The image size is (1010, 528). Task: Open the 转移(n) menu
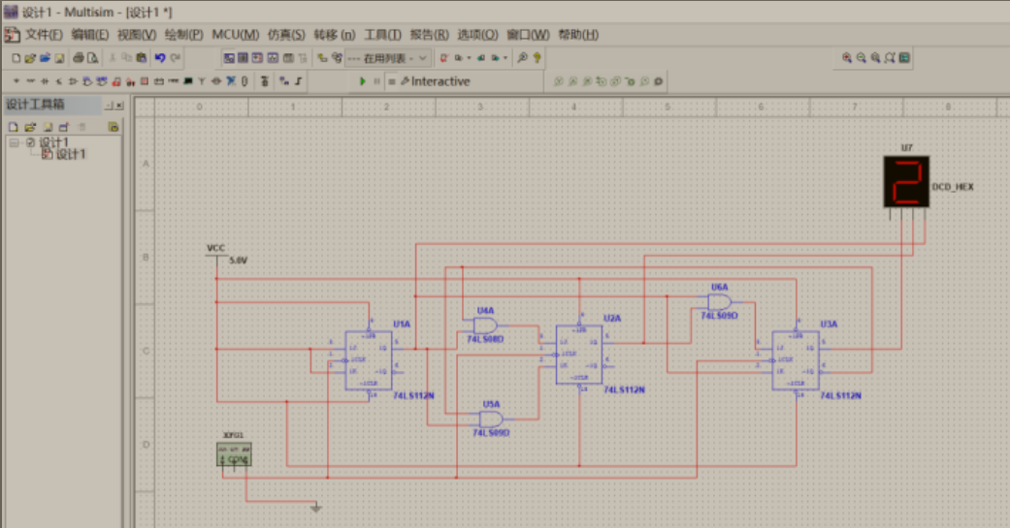[335, 35]
